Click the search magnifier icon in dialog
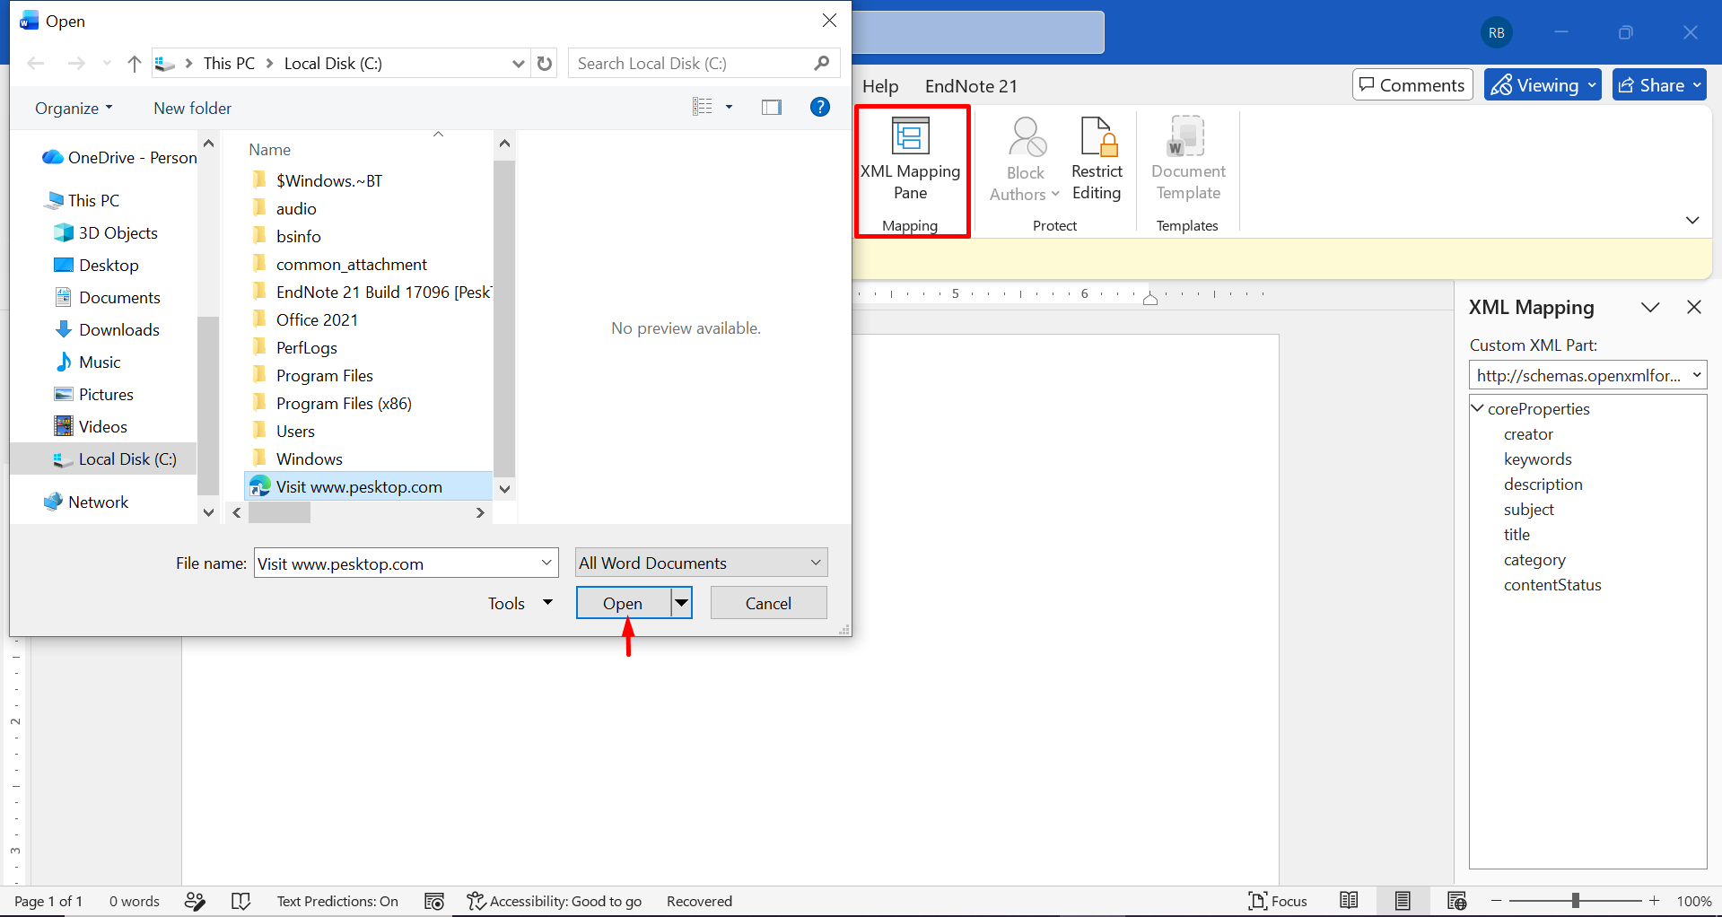This screenshot has width=1722, height=917. pos(821,64)
